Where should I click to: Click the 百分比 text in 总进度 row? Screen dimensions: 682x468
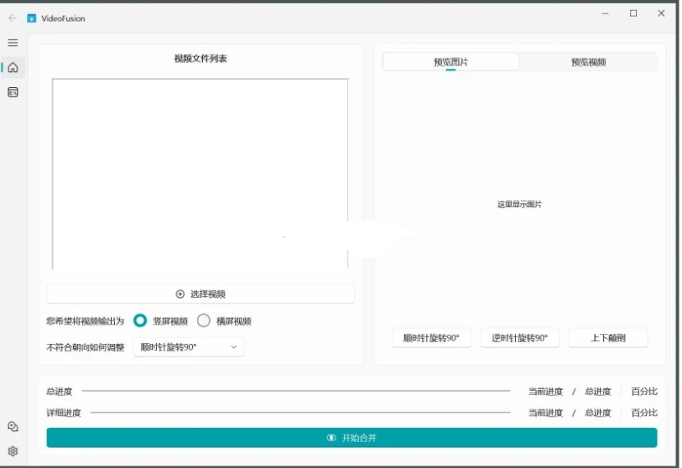click(x=644, y=392)
